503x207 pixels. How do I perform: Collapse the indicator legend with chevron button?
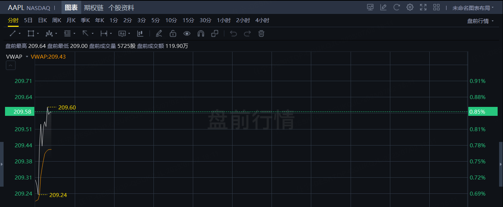coord(11,65)
